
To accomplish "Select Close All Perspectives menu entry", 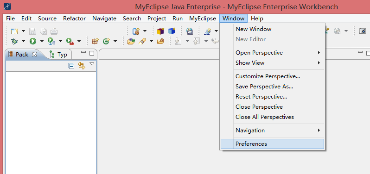I will pyautogui.click(x=273, y=117).
